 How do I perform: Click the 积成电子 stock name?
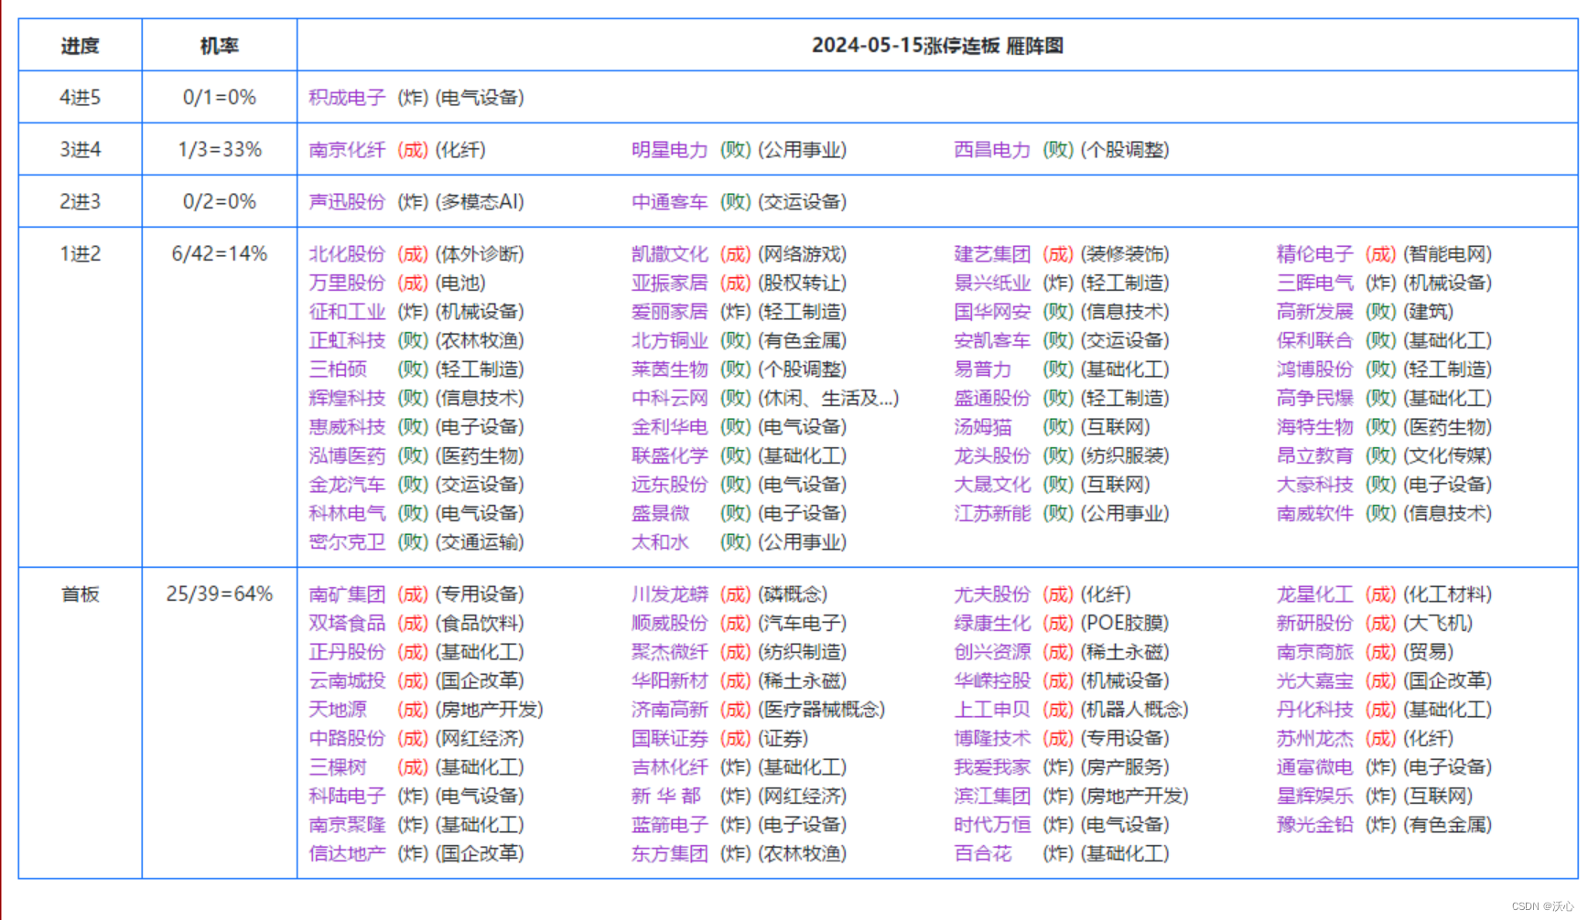[x=347, y=97]
